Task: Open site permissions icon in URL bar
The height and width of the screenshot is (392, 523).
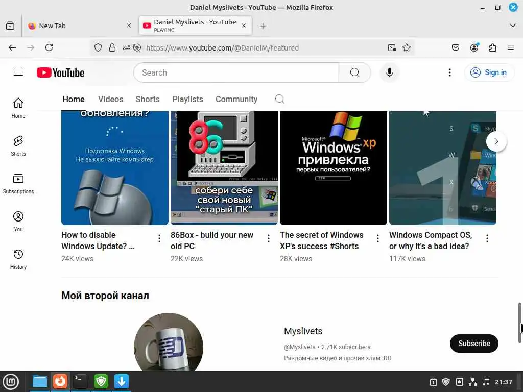Action: [127, 47]
